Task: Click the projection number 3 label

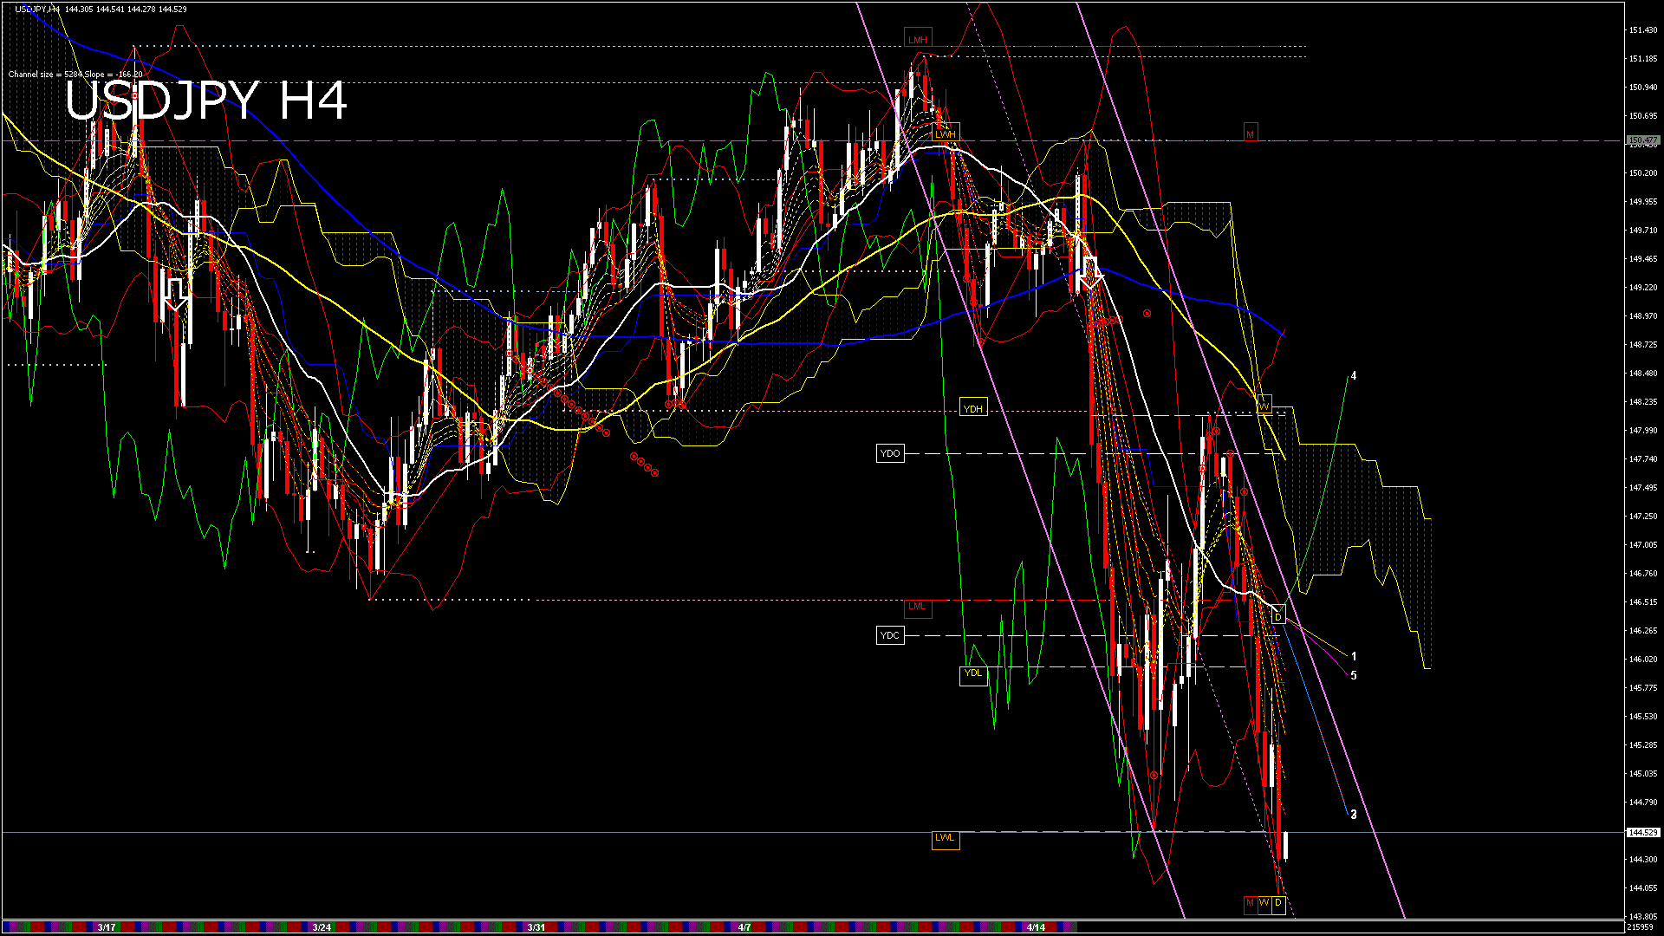Action: 1354,815
